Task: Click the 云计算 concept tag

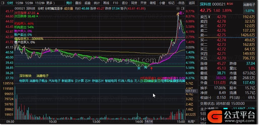Action: [x=79, y=81]
